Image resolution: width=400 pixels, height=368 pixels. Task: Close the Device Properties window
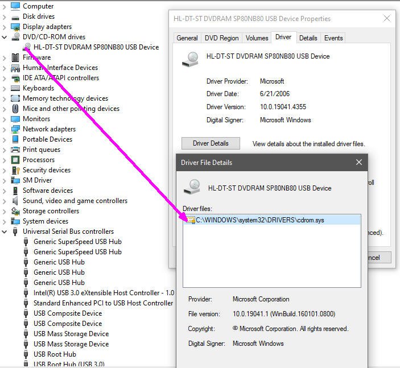pyautogui.click(x=387, y=18)
